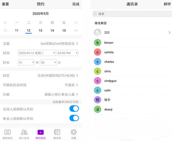Open the 设置 gear icon
Image resolution: width=172 pixels, height=141 pixels.
tap(74, 132)
